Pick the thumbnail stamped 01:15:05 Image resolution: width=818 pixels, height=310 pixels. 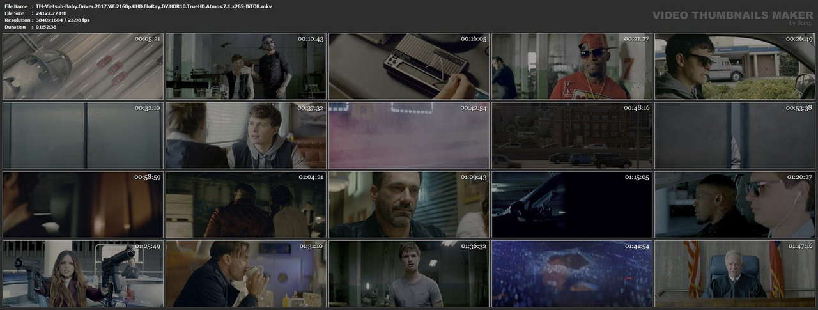click(x=572, y=205)
